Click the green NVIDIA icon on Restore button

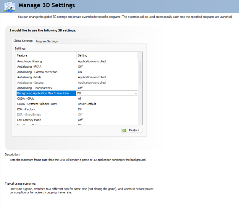[124, 130]
